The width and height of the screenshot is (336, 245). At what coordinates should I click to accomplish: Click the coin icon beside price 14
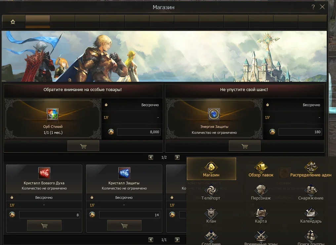[x=92, y=214]
